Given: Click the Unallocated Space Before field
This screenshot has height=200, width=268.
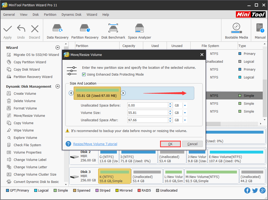Looking at the screenshot, I should pos(148,106).
